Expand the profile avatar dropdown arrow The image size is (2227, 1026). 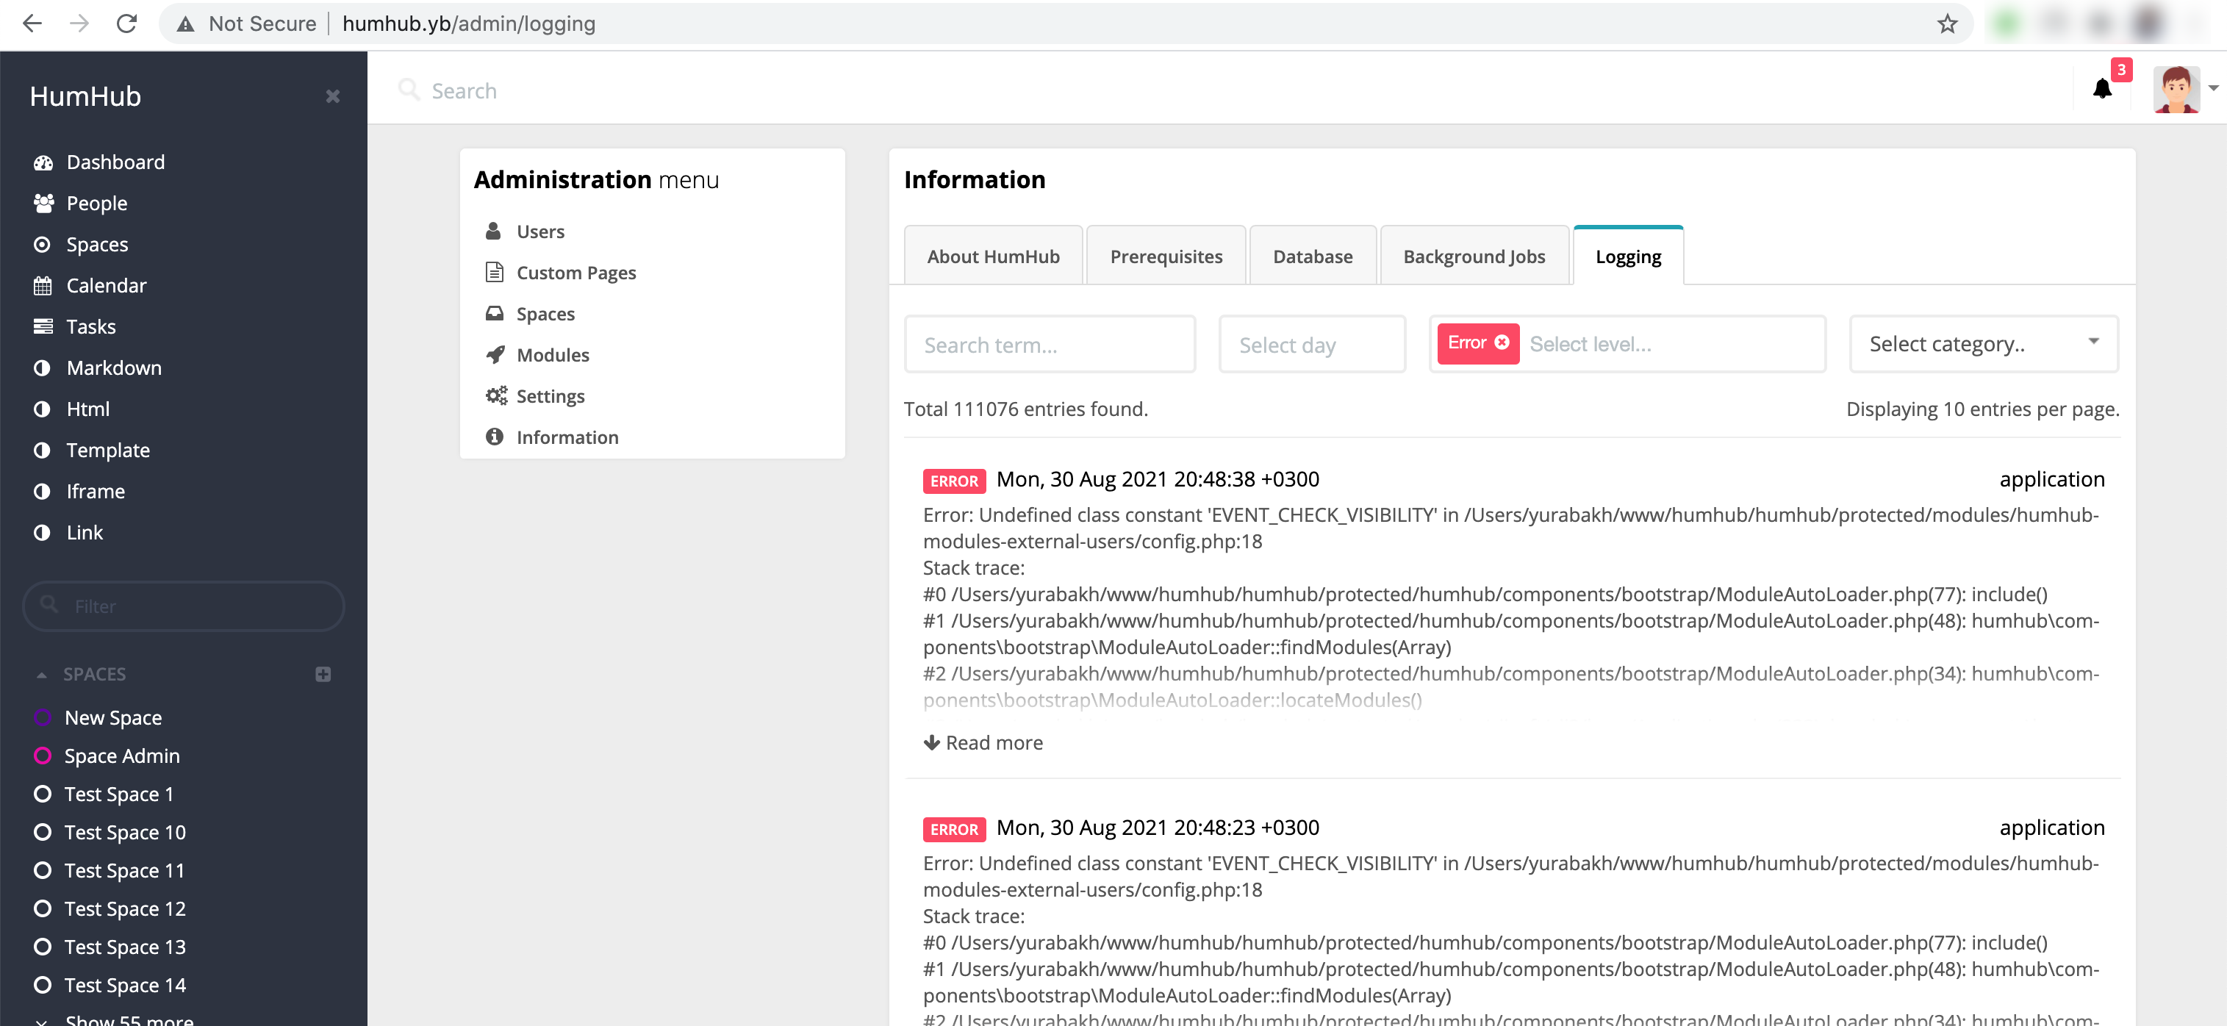click(x=2213, y=89)
